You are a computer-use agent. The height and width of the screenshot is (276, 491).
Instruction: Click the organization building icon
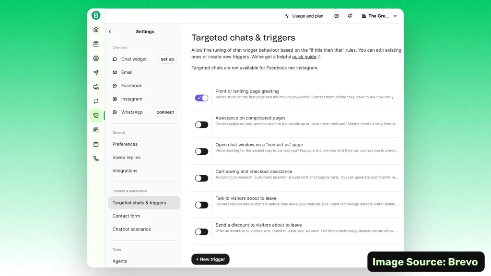click(364, 16)
